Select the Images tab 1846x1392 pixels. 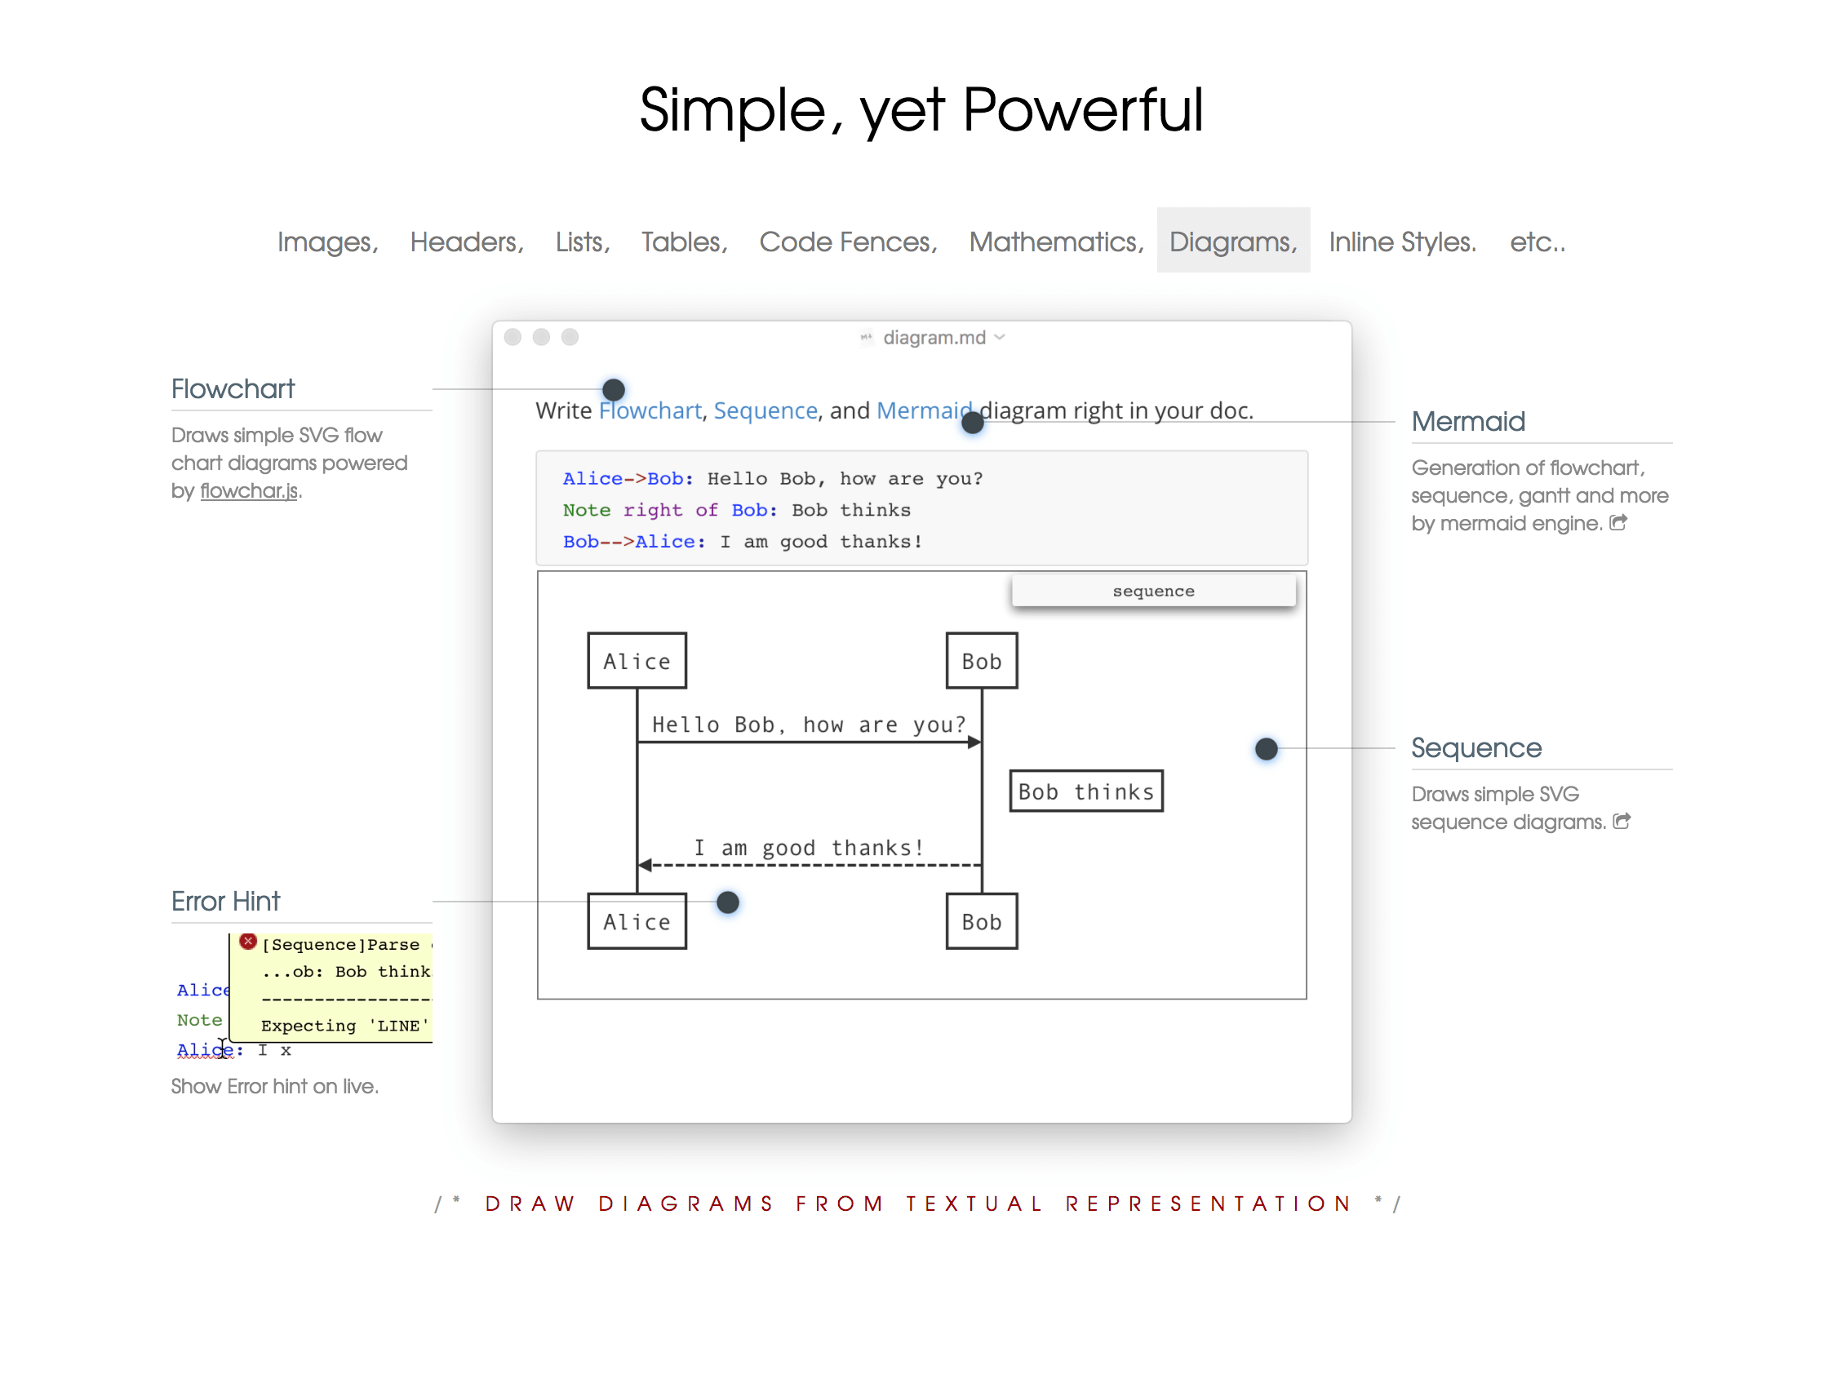pyautogui.click(x=328, y=242)
